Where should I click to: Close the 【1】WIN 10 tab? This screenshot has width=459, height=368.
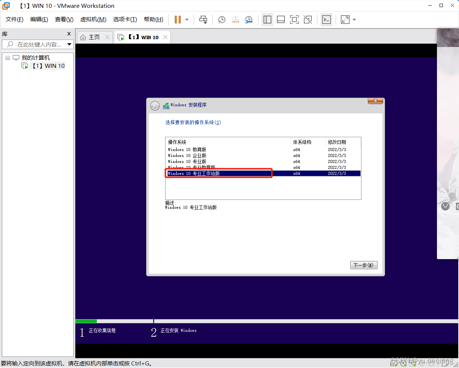point(165,37)
